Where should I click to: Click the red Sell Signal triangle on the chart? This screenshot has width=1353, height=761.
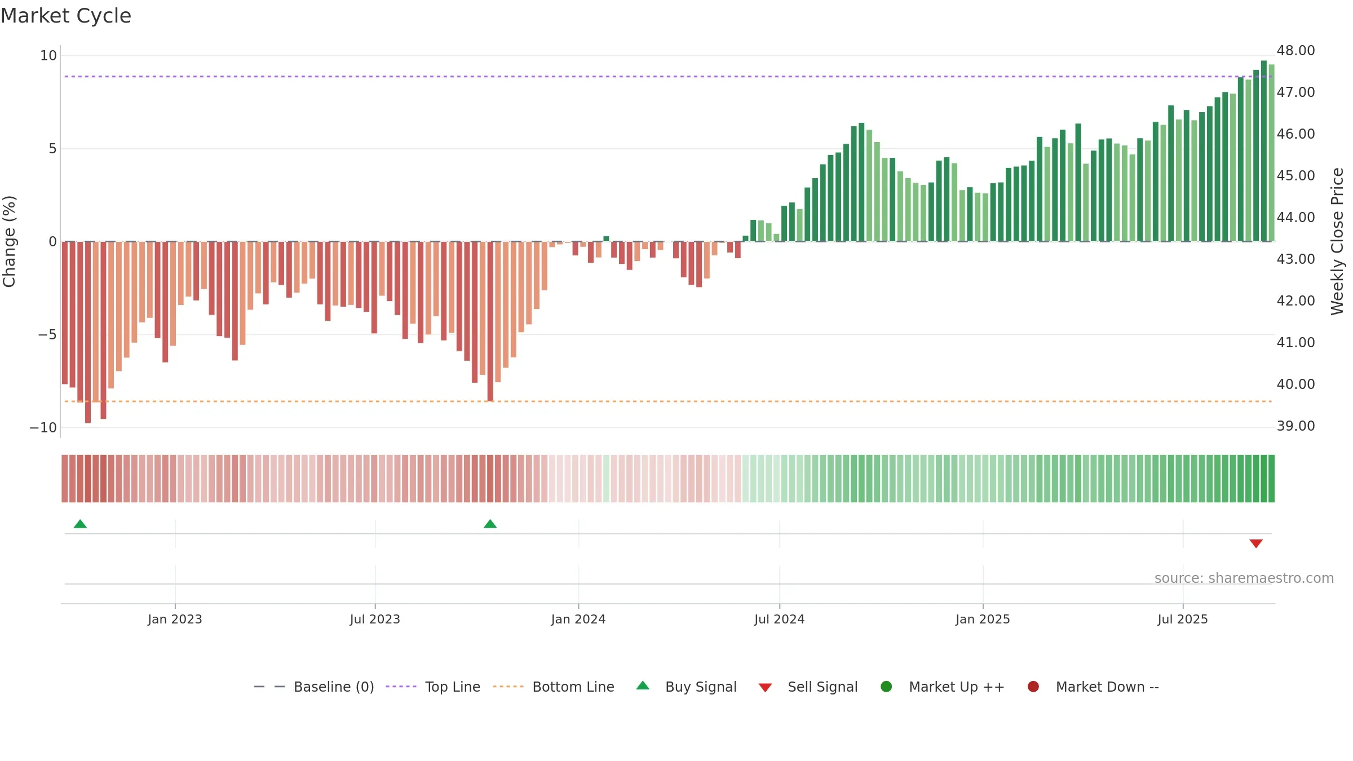1256,543
